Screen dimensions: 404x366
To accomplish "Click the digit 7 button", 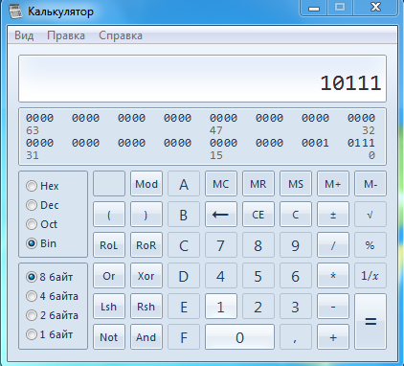I will click(221, 245).
